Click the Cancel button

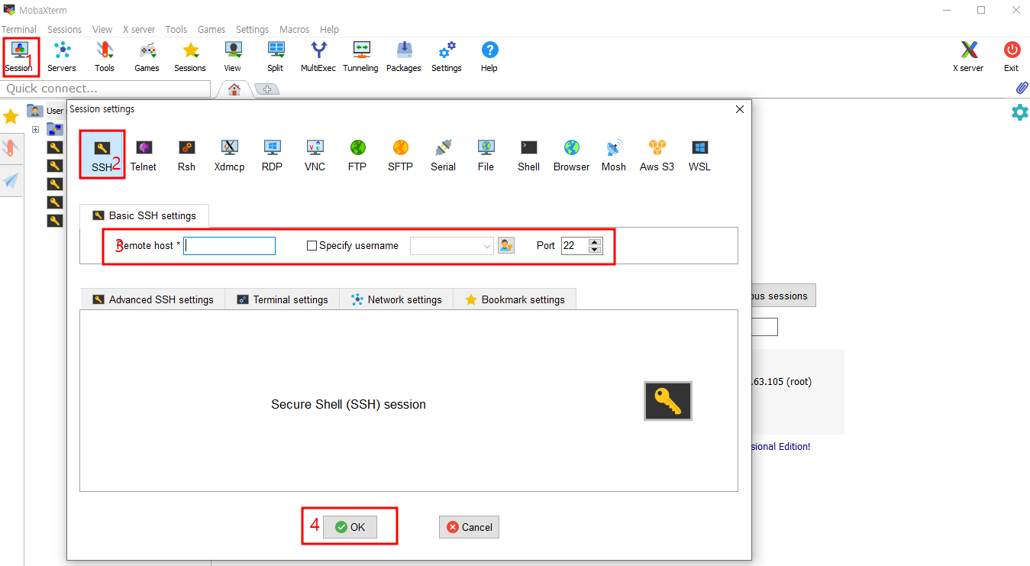tap(469, 527)
